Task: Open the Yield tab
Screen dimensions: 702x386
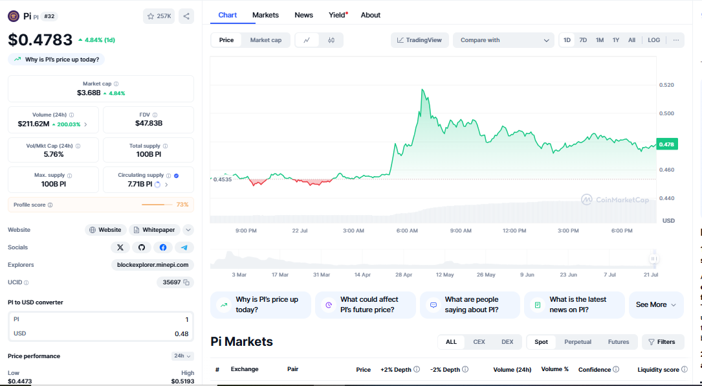Action: [x=337, y=16]
